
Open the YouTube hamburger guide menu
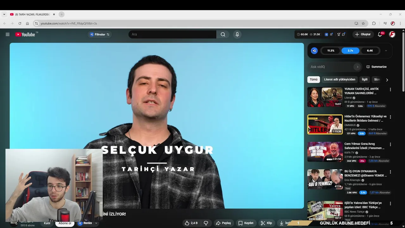(x=8, y=35)
